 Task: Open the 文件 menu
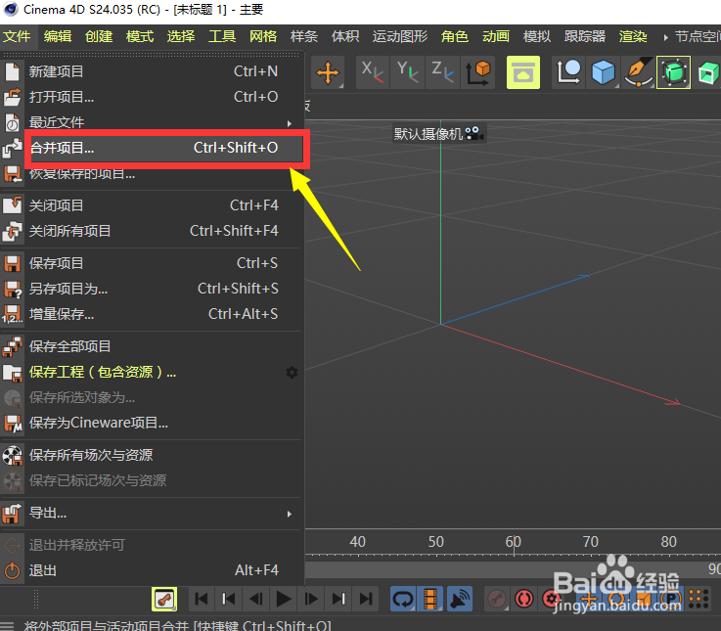tap(17, 36)
